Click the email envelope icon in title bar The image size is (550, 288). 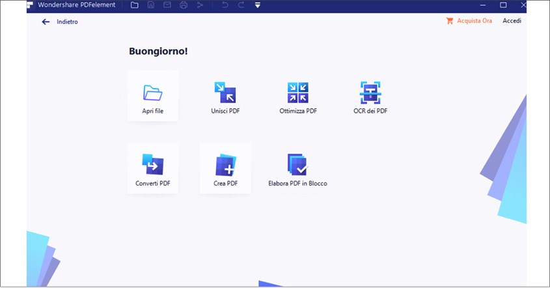click(x=167, y=5)
